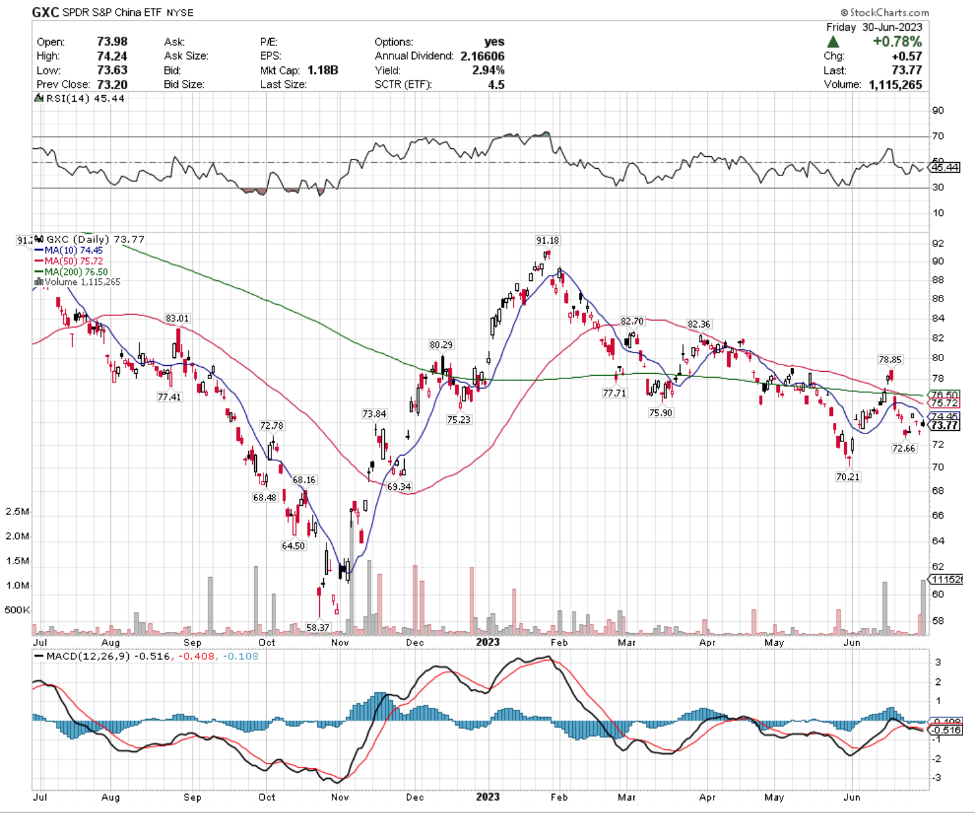975x813 pixels.
Task: Click the Last value 73.77 in header
Action: pos(907,70)
